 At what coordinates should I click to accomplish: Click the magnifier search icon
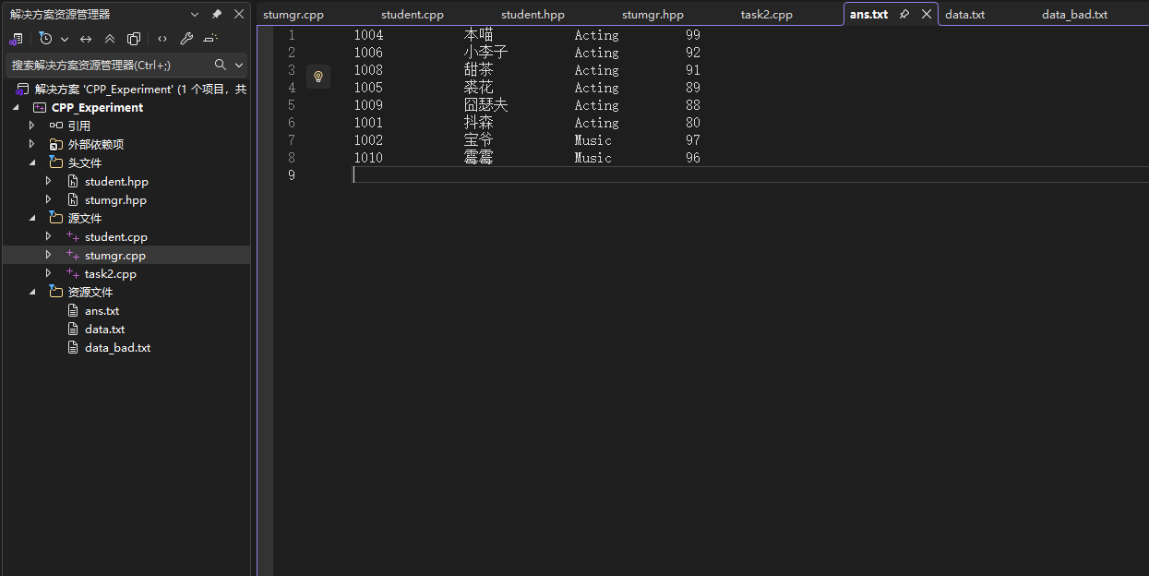coord(221,65)
